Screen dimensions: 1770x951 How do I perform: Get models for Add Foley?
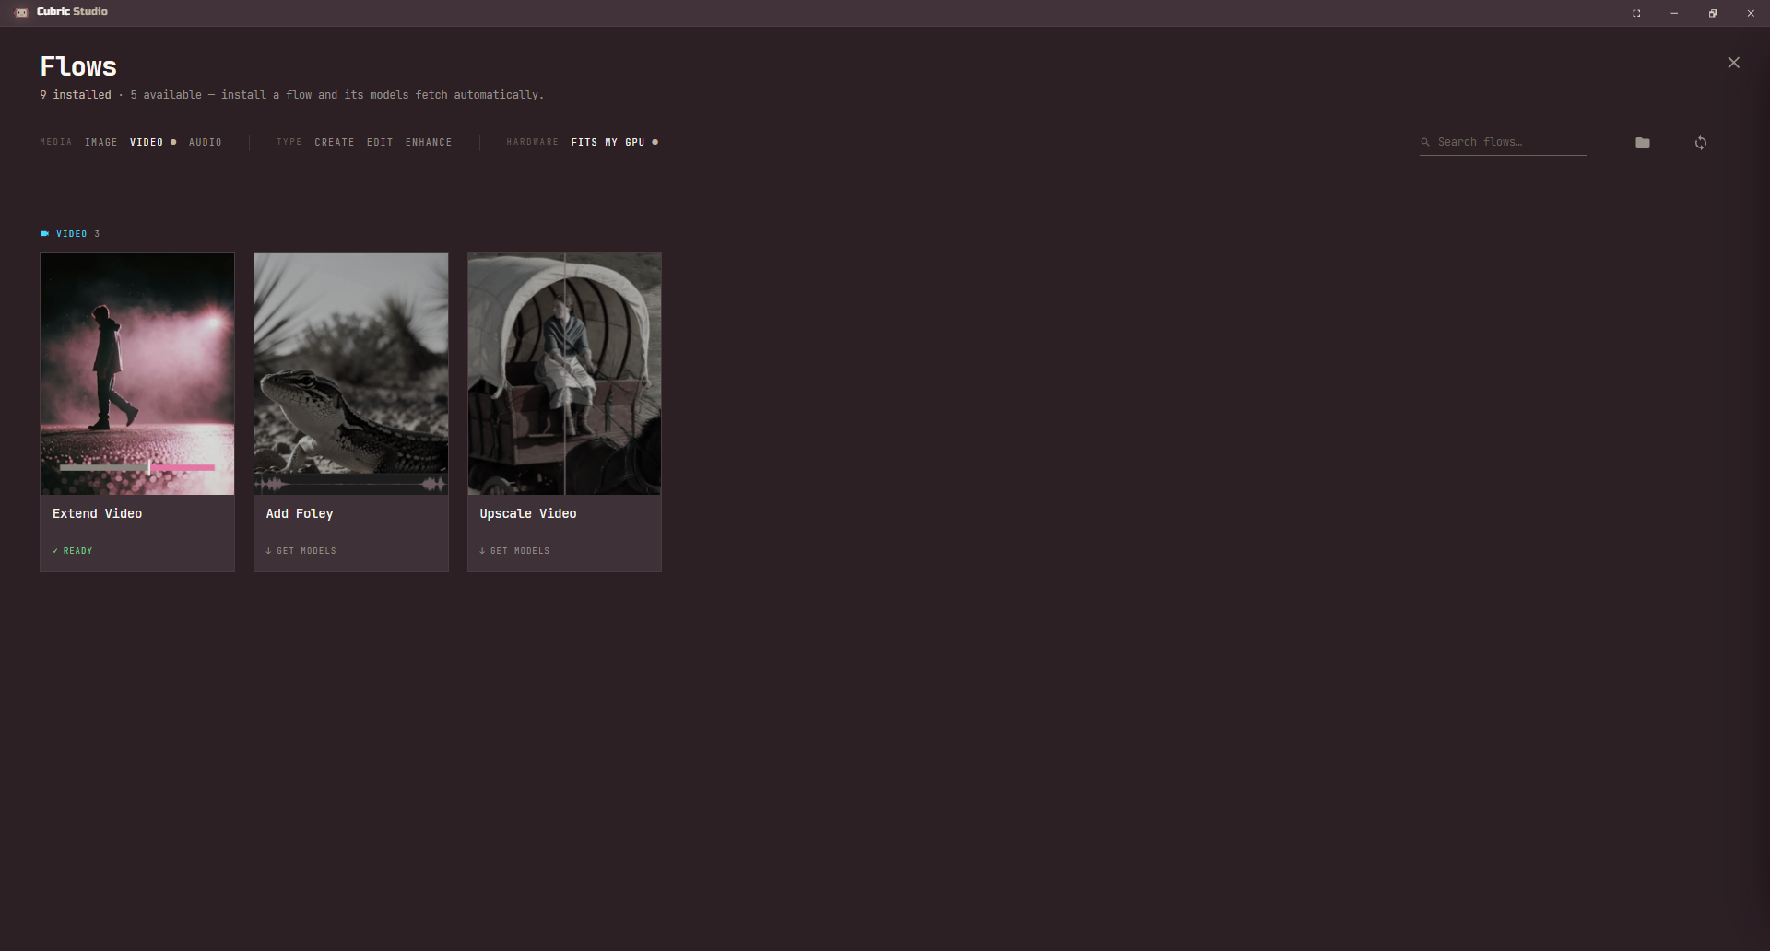point(301,551)
